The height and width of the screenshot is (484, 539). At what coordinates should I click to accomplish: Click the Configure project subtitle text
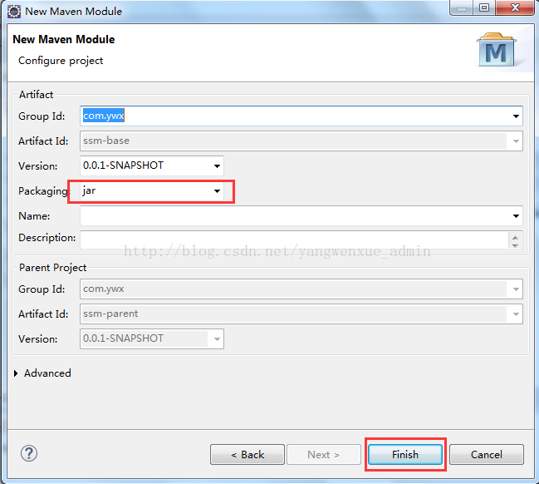(61, 61)
